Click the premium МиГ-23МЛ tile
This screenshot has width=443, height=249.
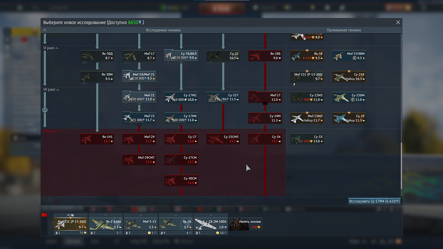click(x=307, y=118)
